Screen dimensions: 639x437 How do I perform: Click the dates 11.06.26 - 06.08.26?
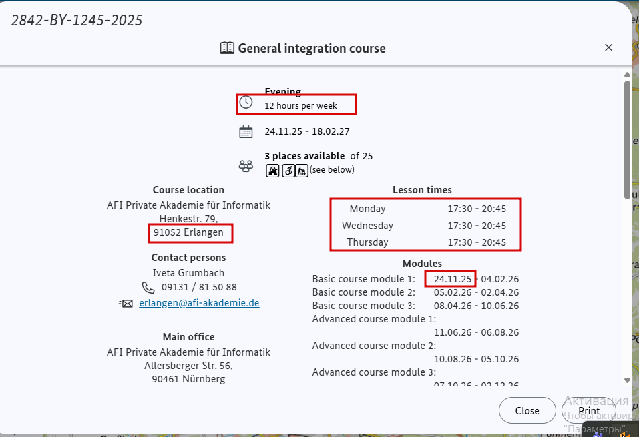(x=476, y=332)
